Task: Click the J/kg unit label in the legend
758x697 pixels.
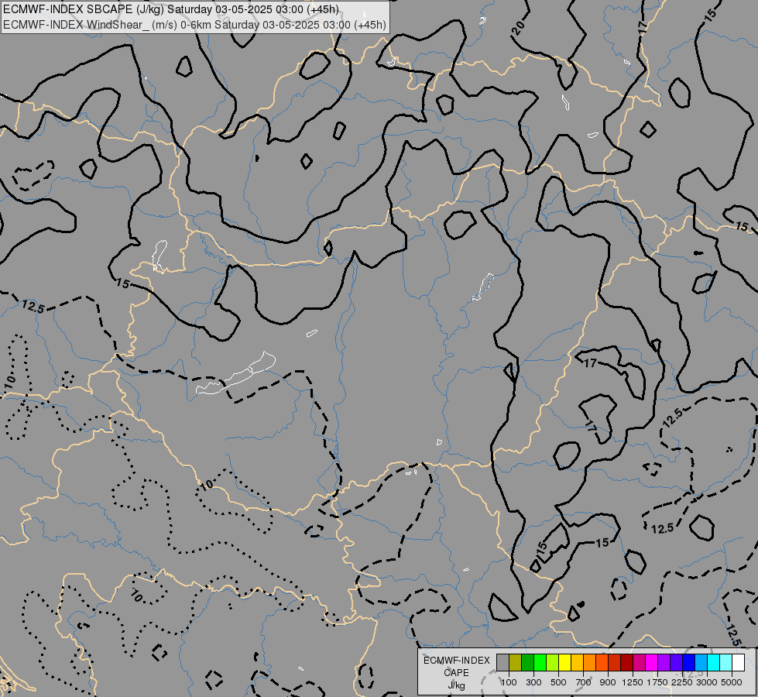Action: (456, 685)
